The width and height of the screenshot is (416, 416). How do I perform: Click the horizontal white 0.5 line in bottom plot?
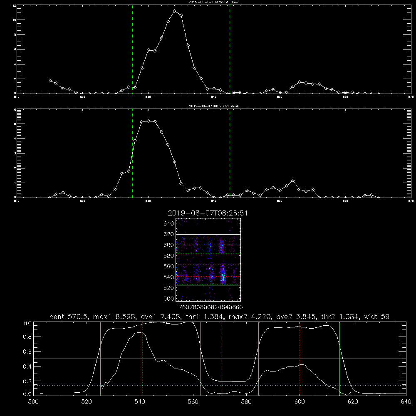(220, 359)
